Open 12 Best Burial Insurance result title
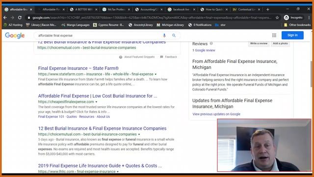The image size is (314, 177). pyautogui.click(x=102, y=128)
